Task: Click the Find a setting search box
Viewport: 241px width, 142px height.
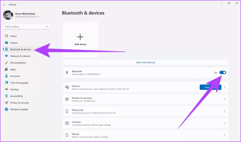Action: click(x=24, y=27)
